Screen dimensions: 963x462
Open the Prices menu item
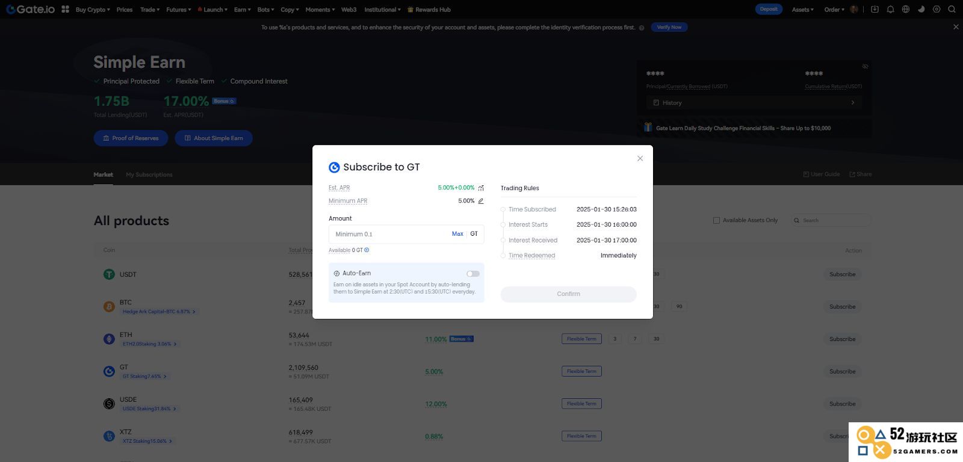click(125, 10)
